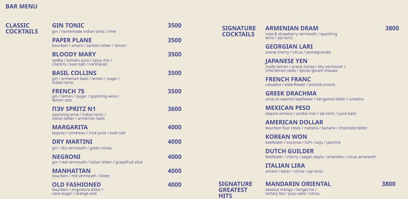Click the SIGNATURE COCKTAILS section heading
408x199 pixels.
coord(239,31)
